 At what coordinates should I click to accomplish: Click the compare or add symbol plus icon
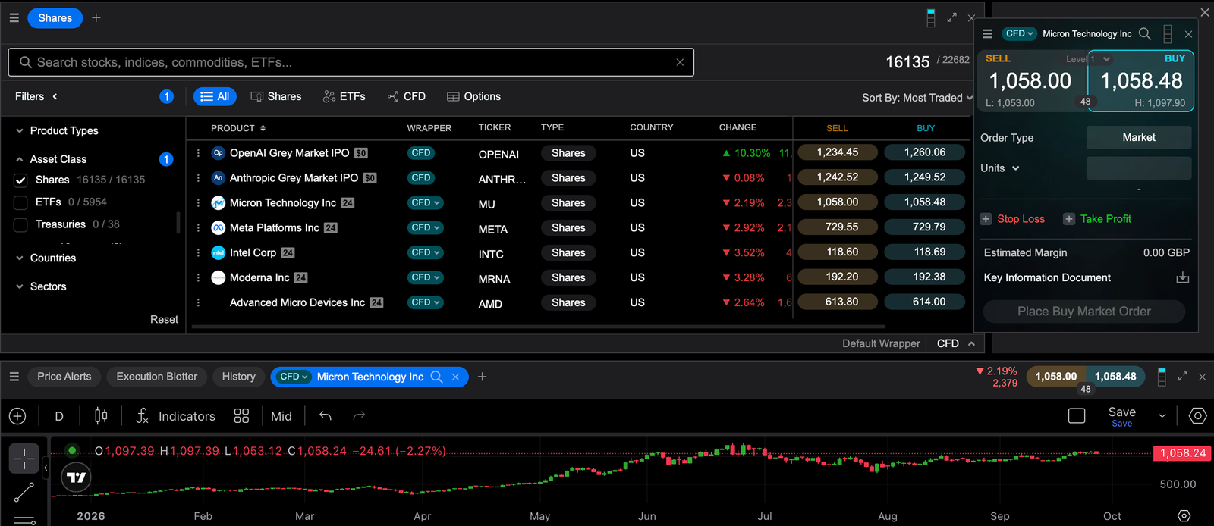(x=17, y=416)
